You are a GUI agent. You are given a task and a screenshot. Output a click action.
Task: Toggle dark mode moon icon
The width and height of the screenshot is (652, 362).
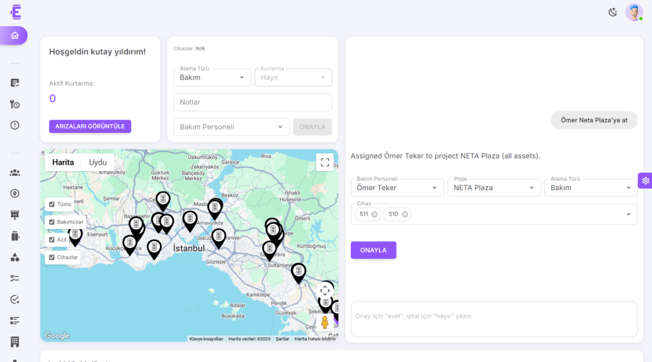pos(613,12)
